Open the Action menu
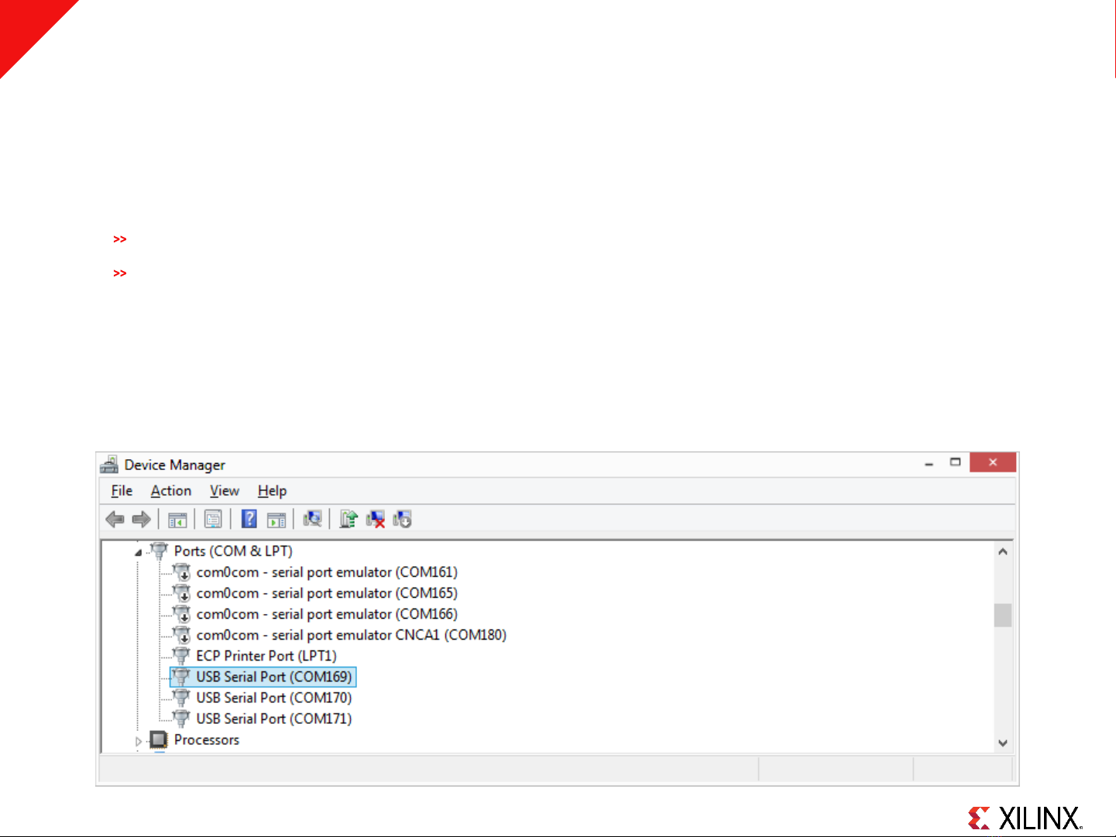Screen dimensions: 1116x837 (x=170, y=491)
